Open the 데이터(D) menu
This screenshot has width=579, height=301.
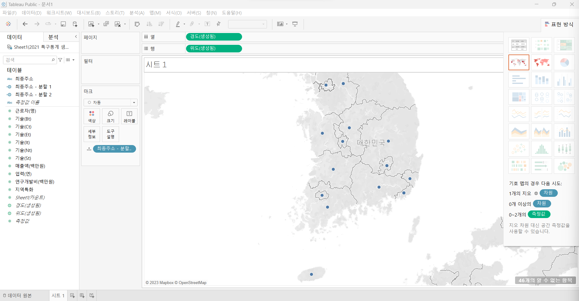click(32, 13)
